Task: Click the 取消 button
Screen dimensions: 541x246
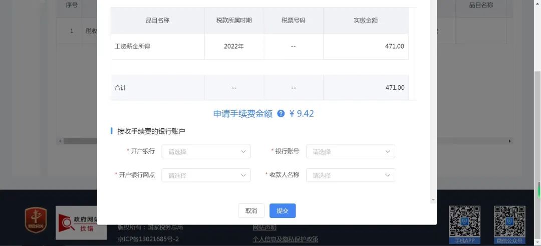Action: 251,211
